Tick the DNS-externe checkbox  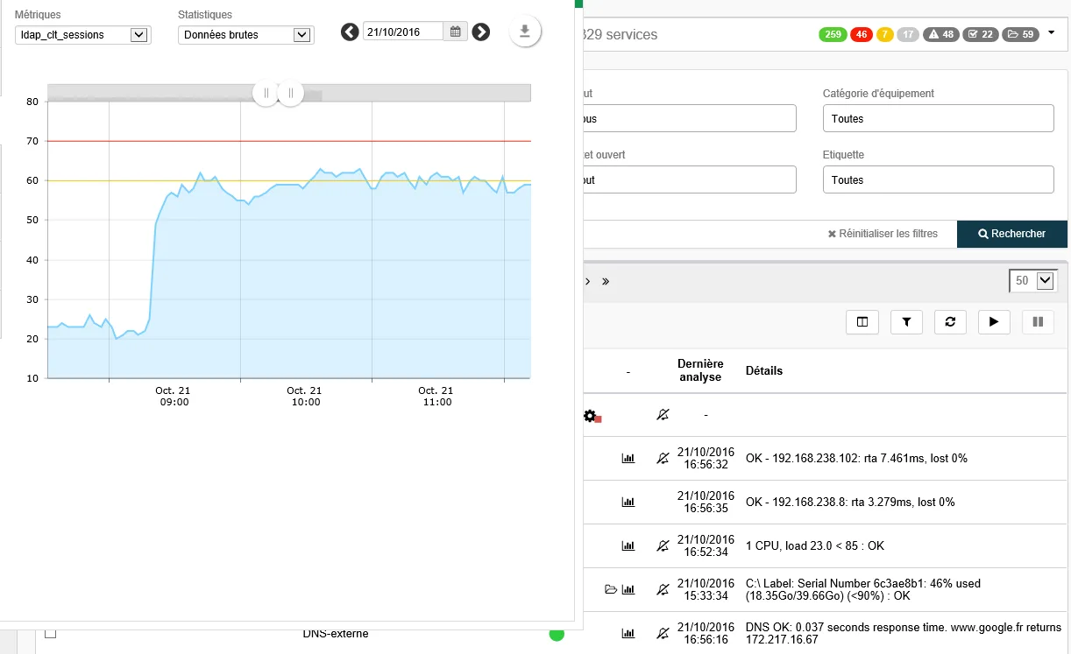click(x=50, y=633)
